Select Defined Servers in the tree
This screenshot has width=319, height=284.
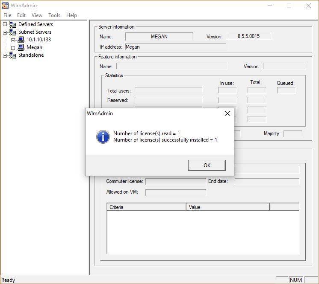click(x=35, y=24)
